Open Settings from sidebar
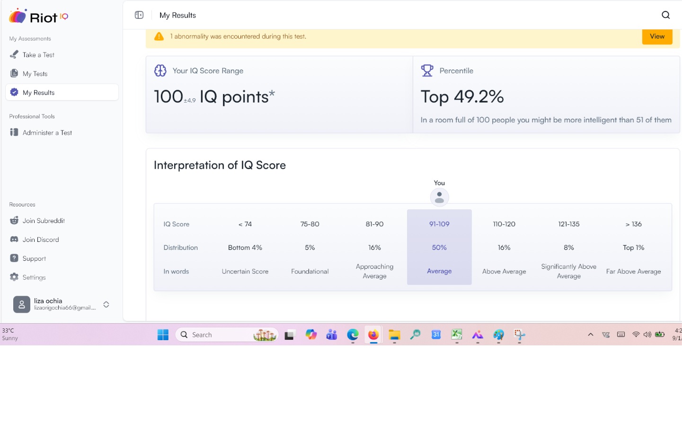Screen dimensions: 682x429 [34, 277]
